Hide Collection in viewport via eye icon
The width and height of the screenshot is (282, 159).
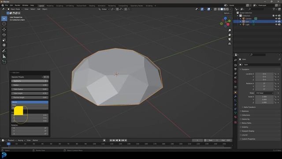[x=276, y=16]
